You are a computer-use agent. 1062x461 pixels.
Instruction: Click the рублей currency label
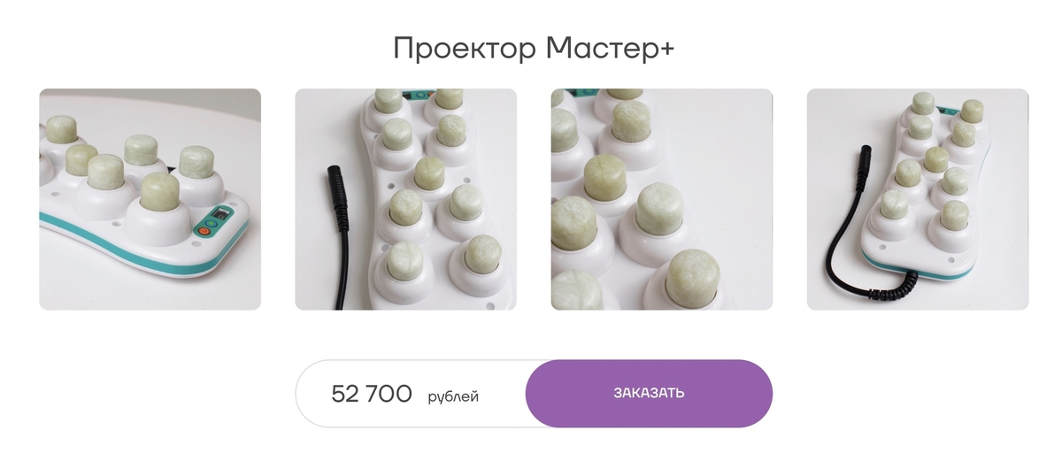[453, 396]
